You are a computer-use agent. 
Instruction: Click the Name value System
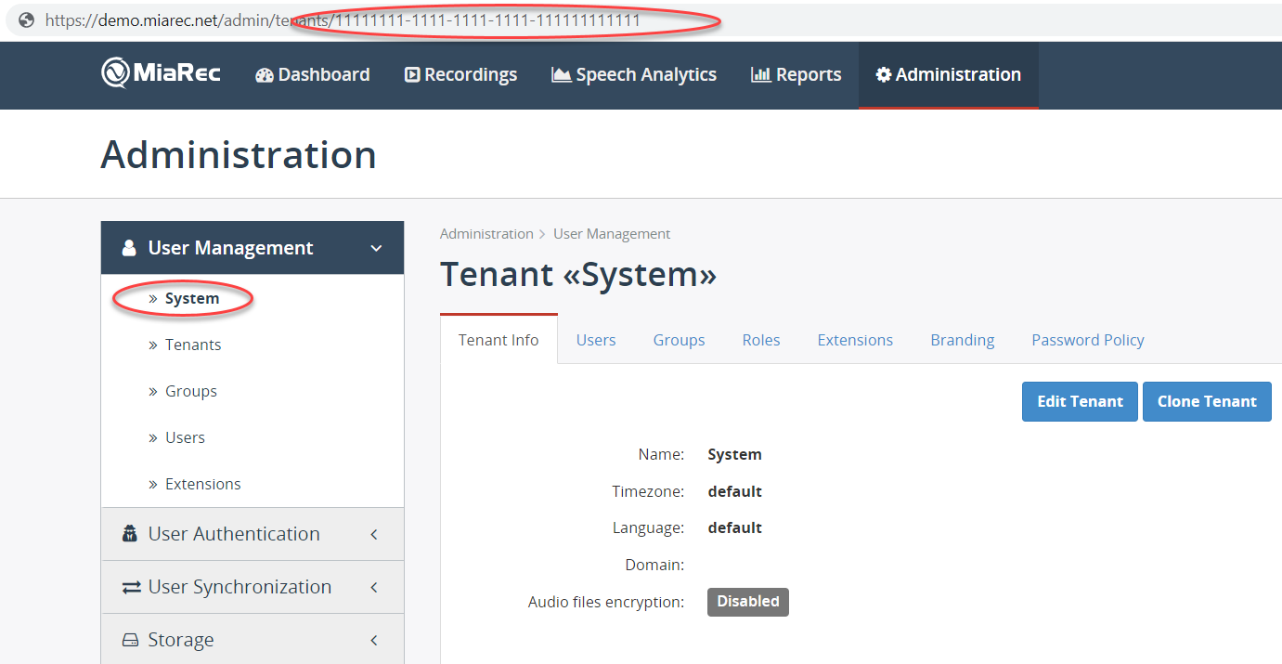pyautogui.click(x=734, y=454)
